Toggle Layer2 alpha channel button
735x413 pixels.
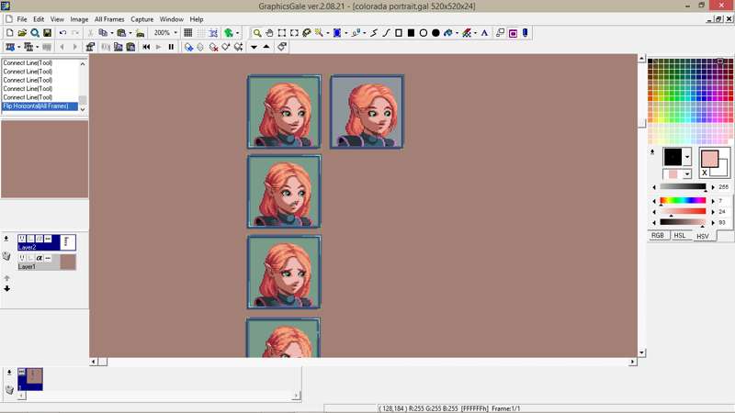[x=40, y=239]
